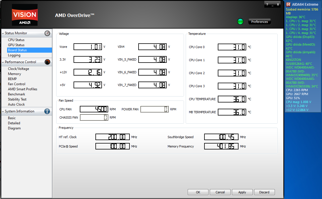
Task: Click the CPU Core 0 temperature readout
Action: 232,47
